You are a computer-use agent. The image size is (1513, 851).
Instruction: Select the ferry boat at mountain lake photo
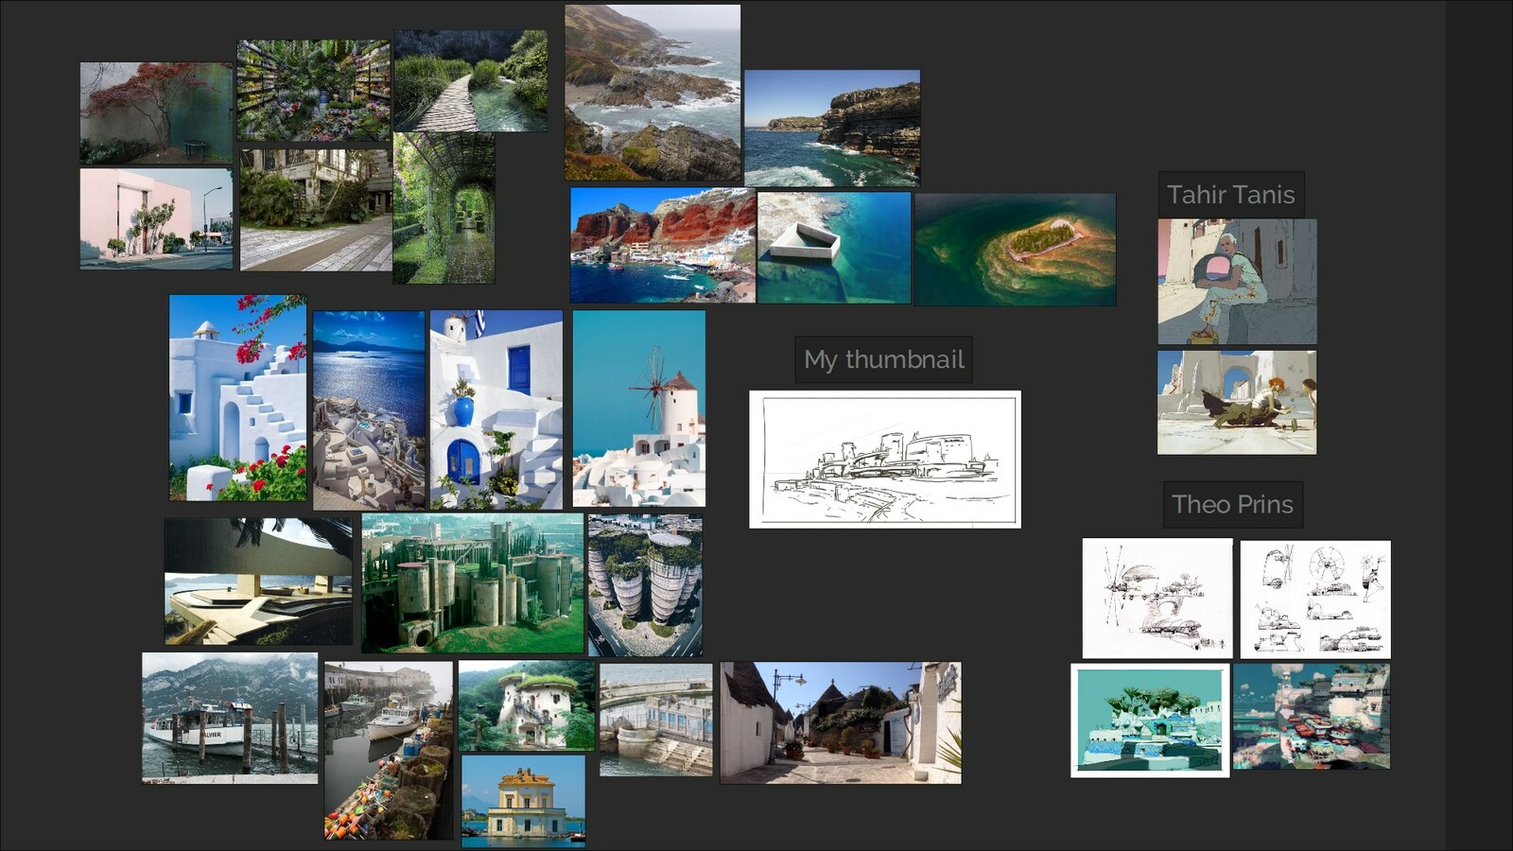[230, 718]
